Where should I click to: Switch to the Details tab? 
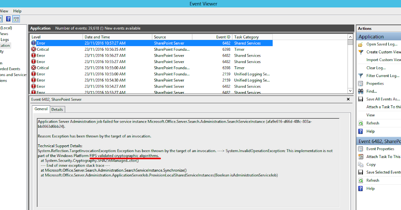tap(57, 109)
